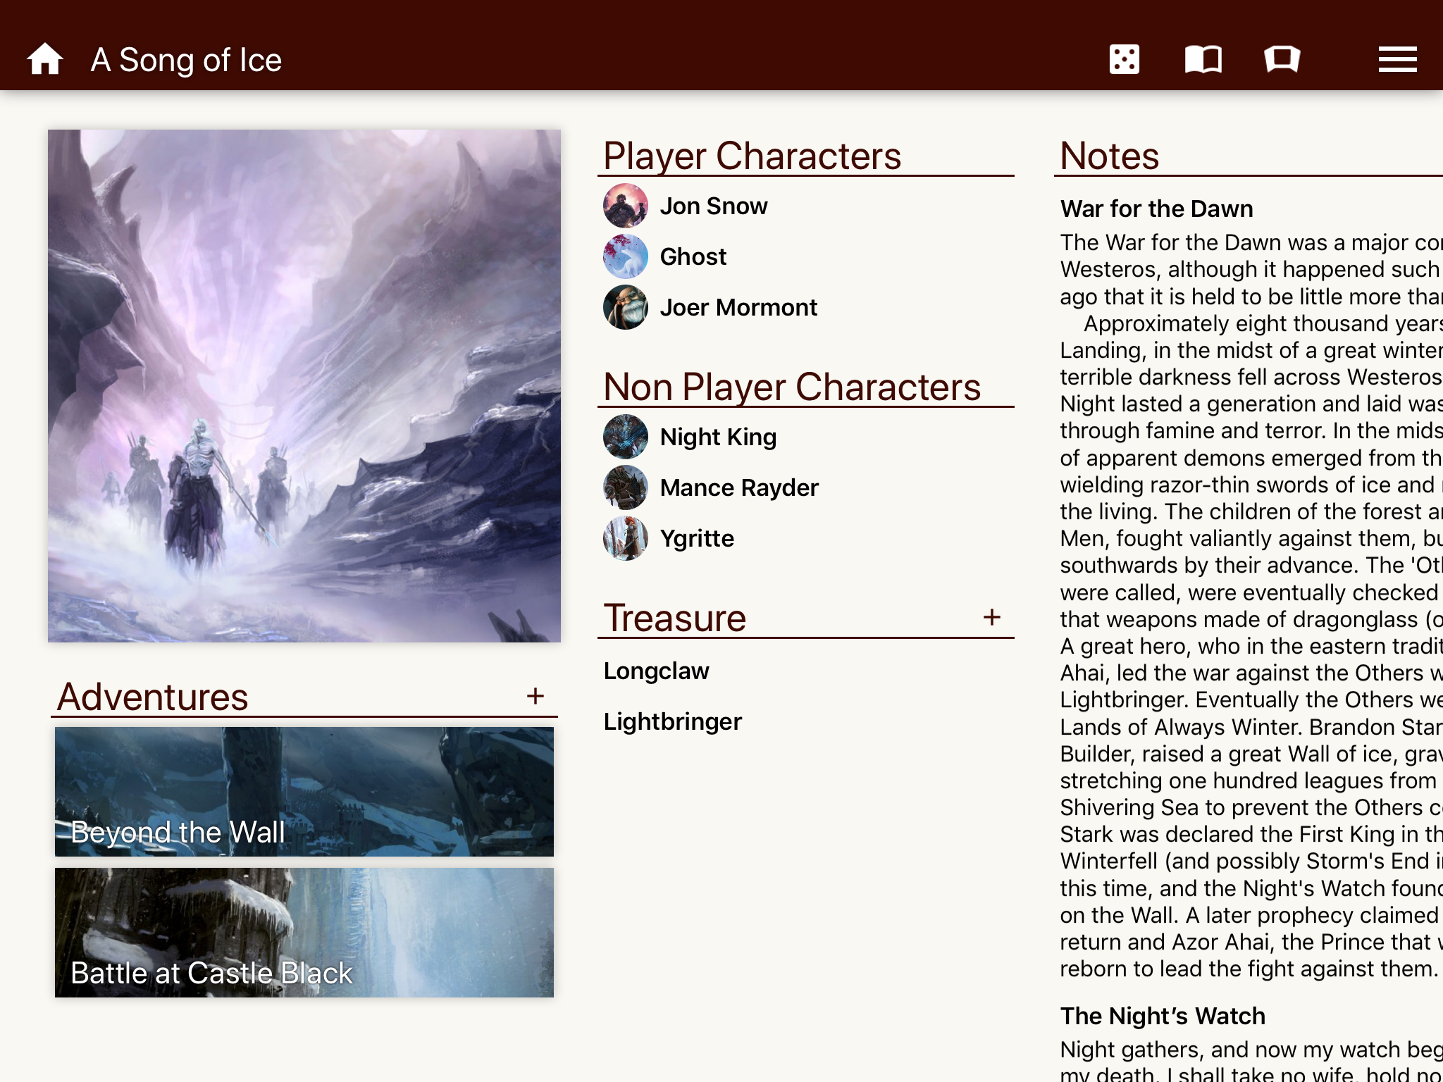Open the Longclaw treasure item
This screenshot has height=1082, width=1443.
click(x=656, y=671)
